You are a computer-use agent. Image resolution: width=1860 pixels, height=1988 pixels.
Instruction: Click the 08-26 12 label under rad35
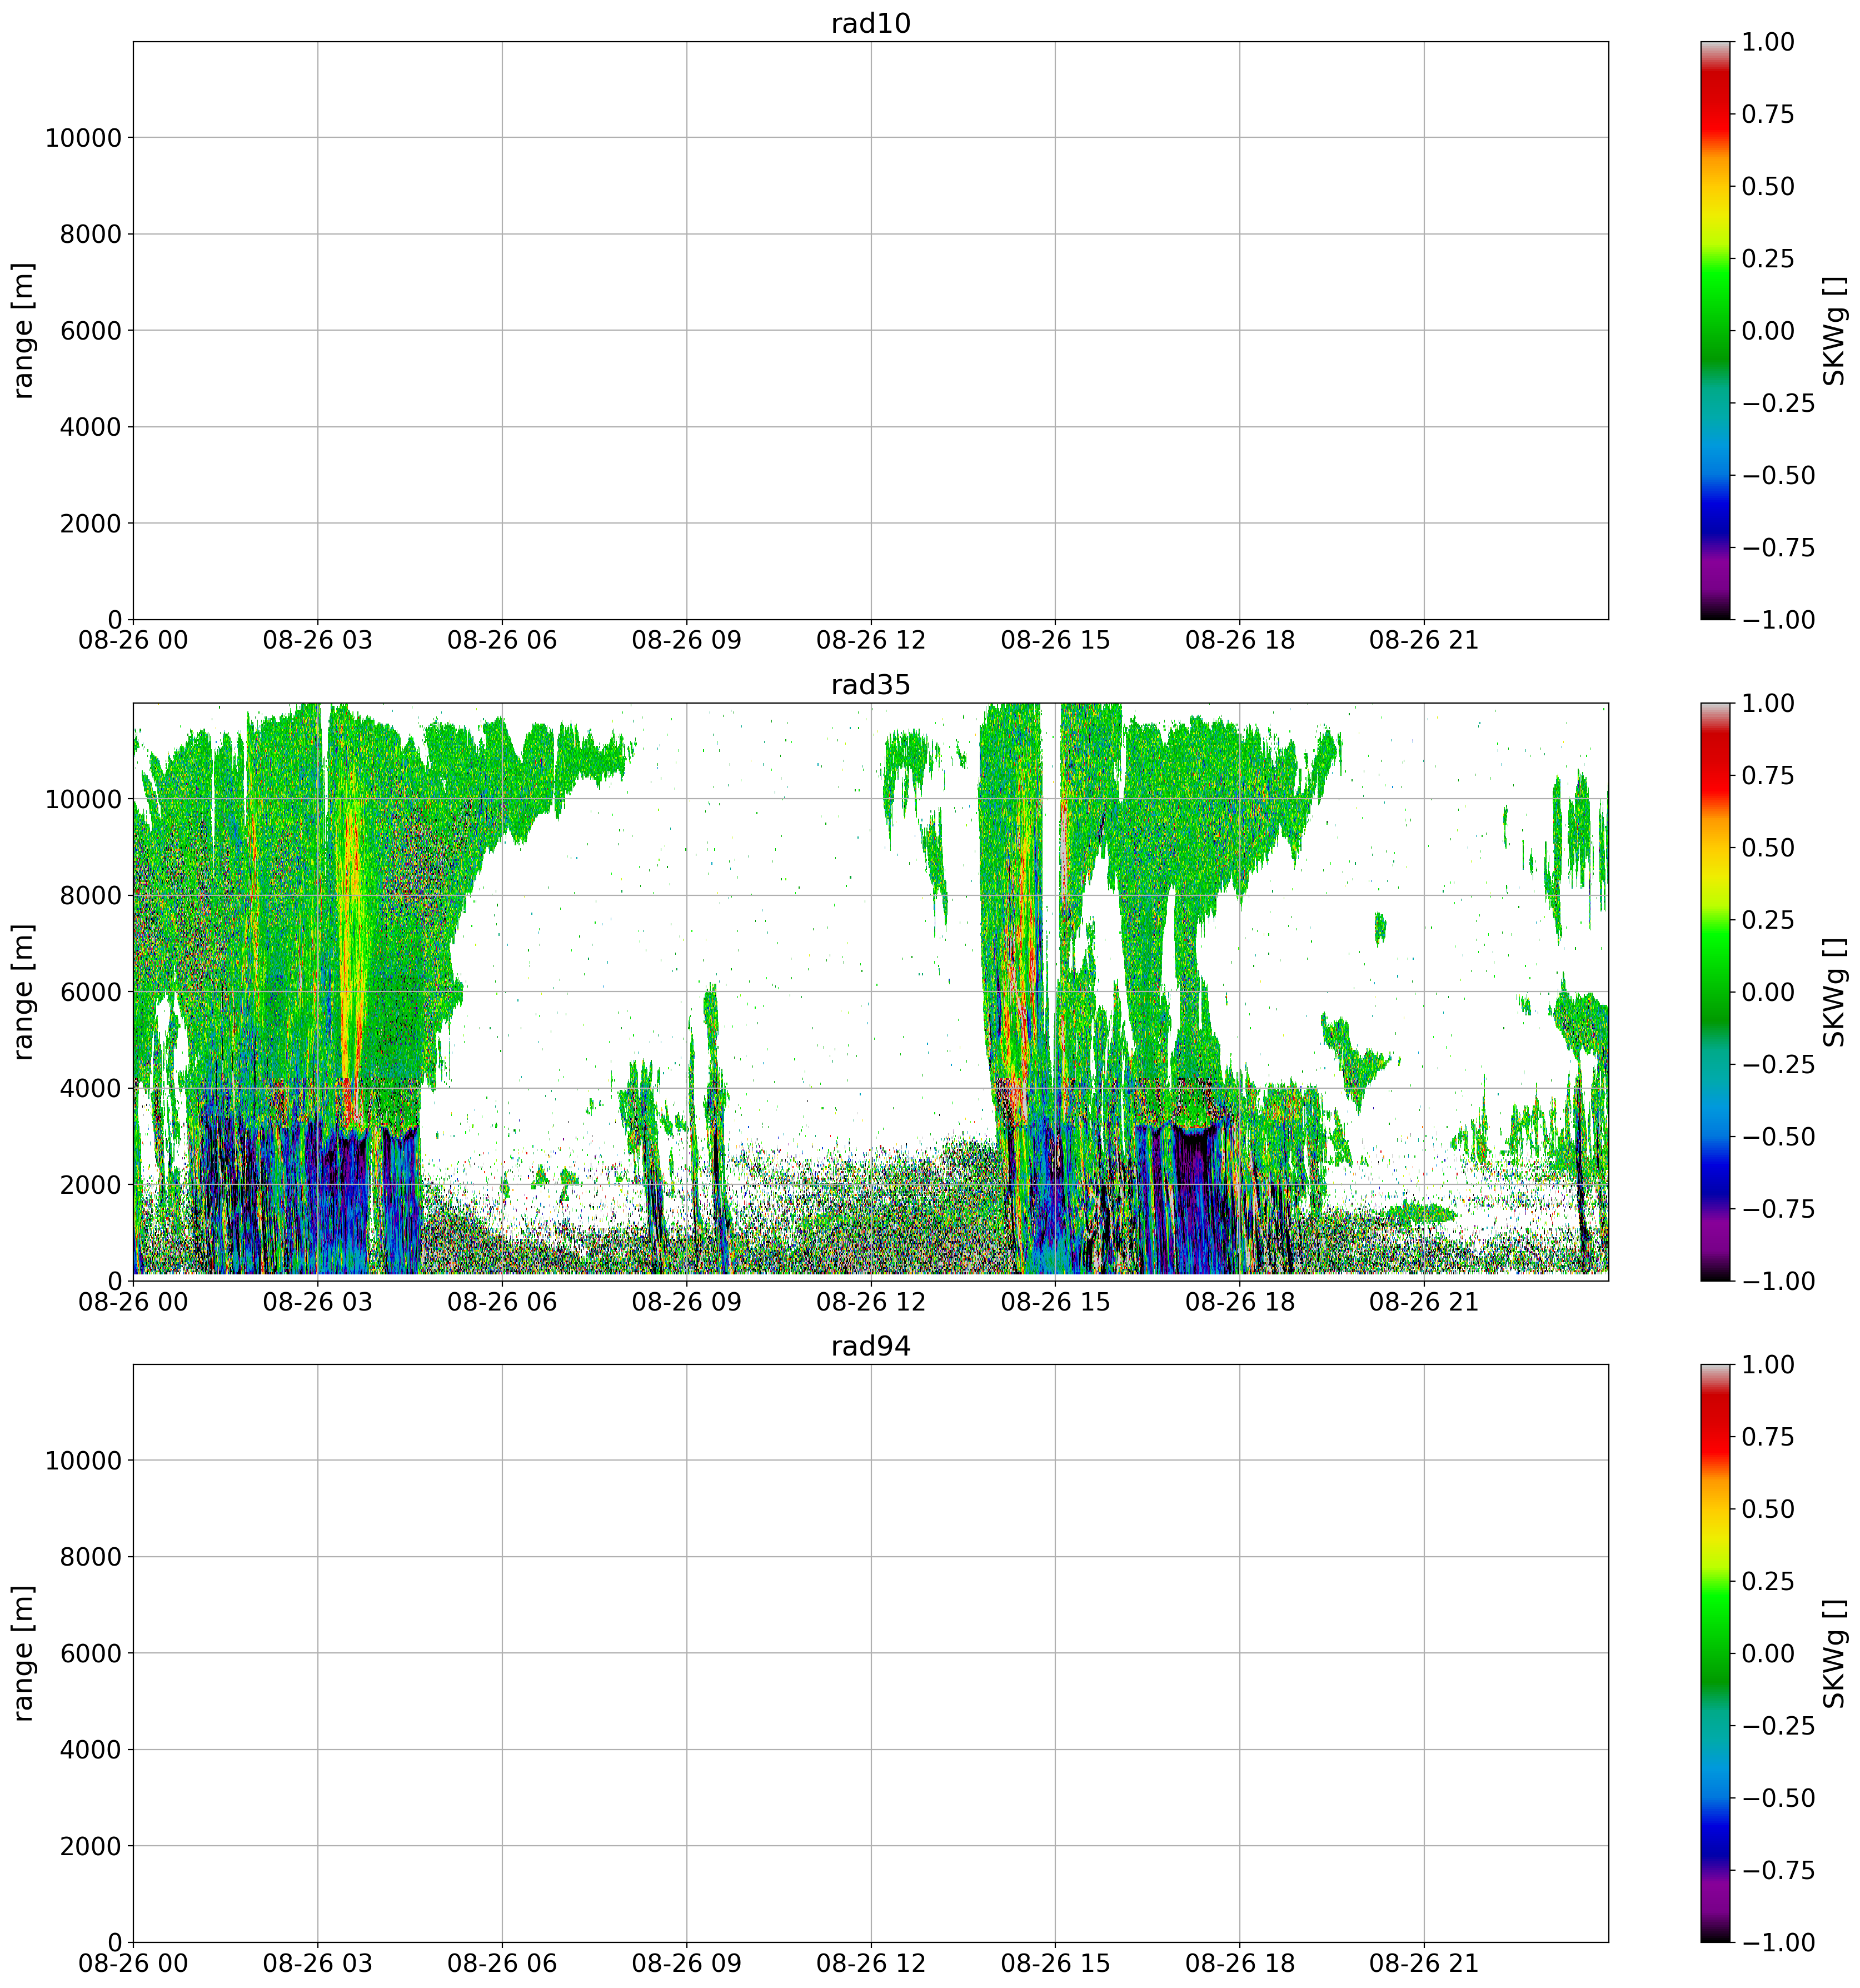click(870, 1302)
